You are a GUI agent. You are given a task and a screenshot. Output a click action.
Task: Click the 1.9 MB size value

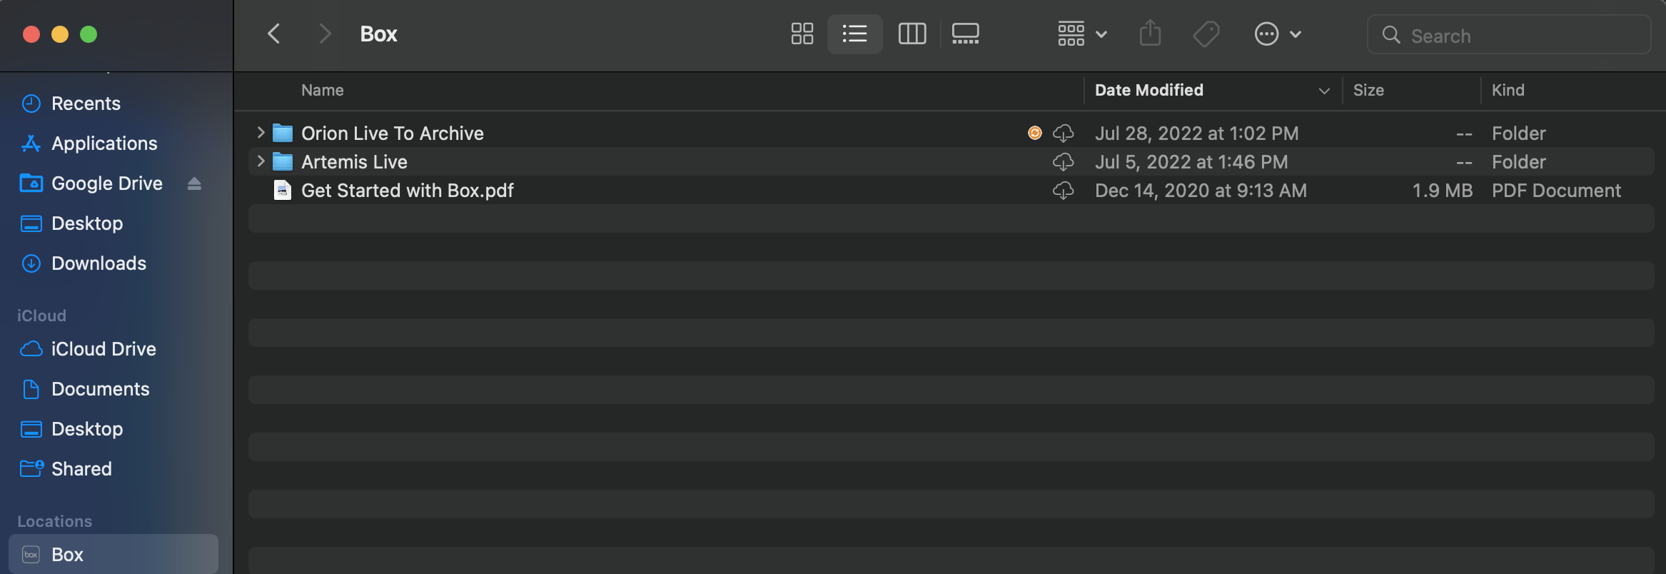click(1442, 191)
